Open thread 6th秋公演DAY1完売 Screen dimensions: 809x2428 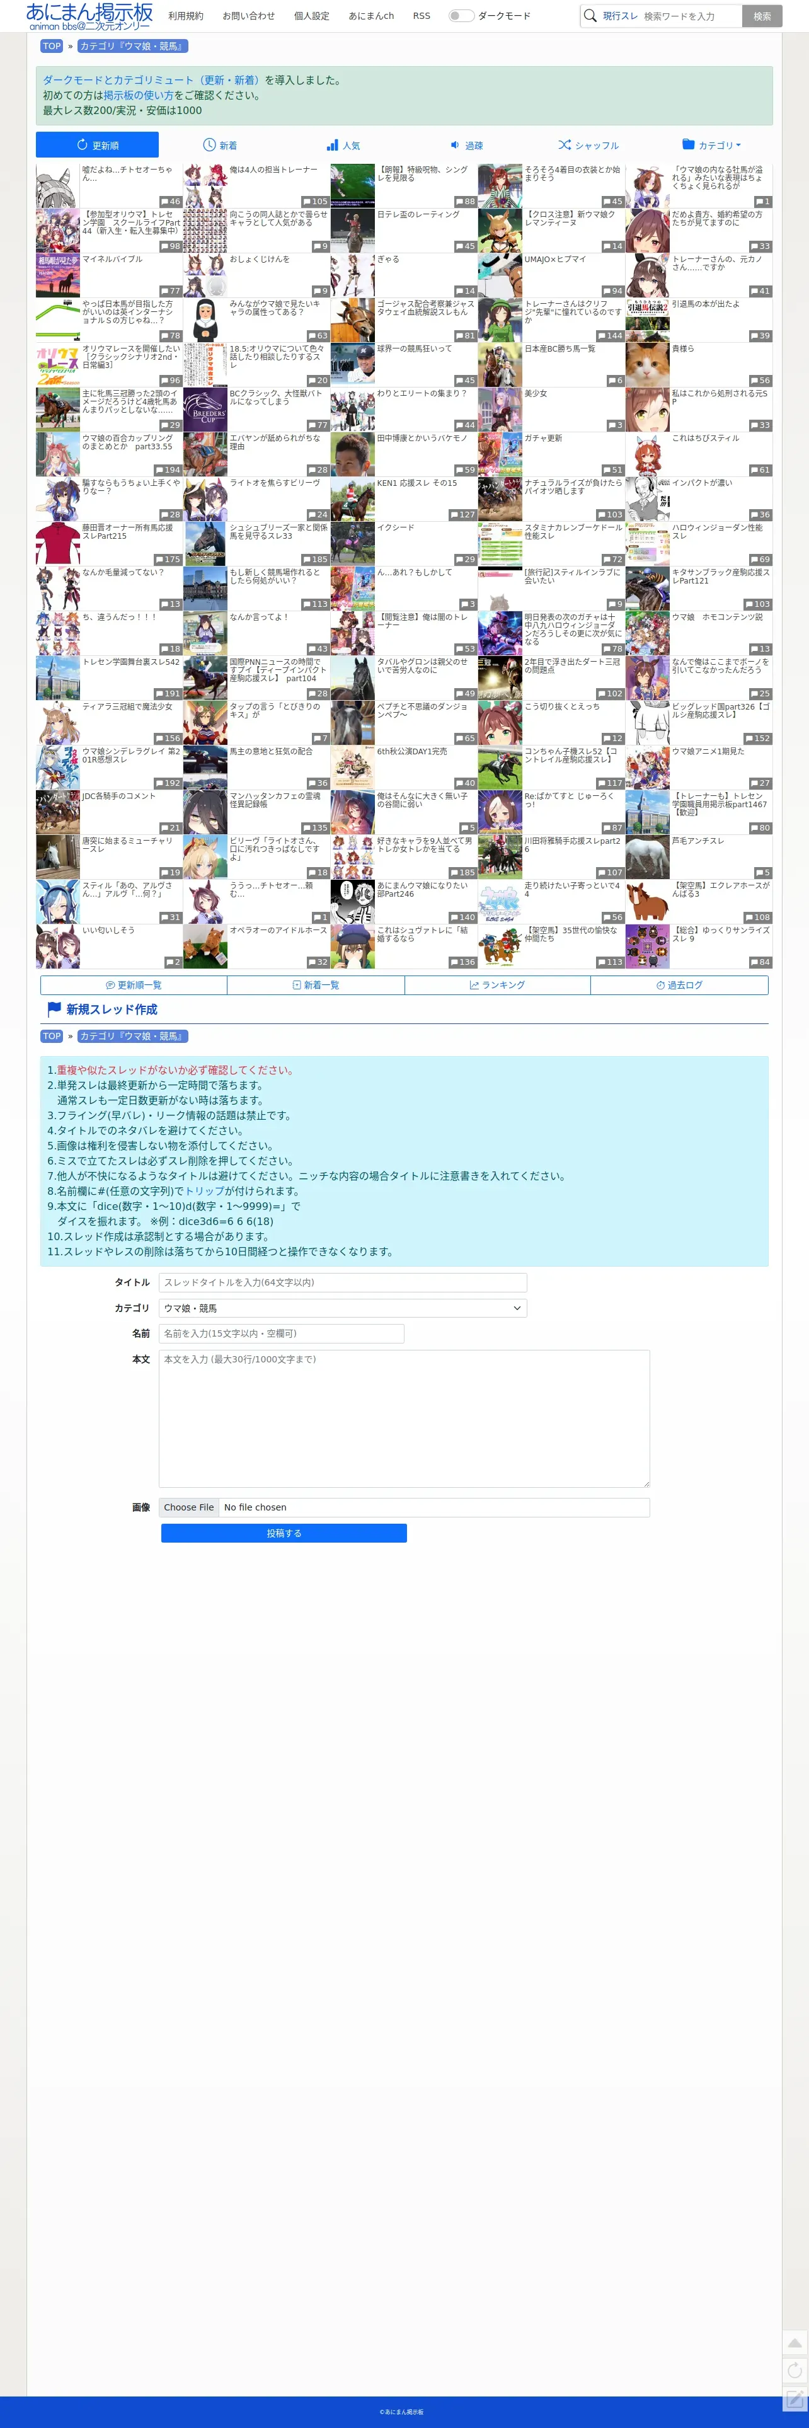tap(404, 766)
